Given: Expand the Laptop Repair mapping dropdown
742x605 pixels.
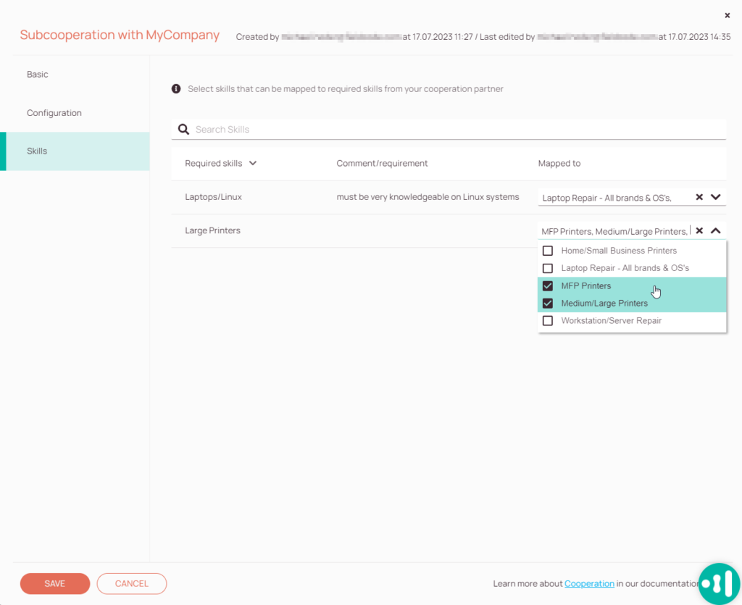Looking at the screenshot, I should (716, 196).
